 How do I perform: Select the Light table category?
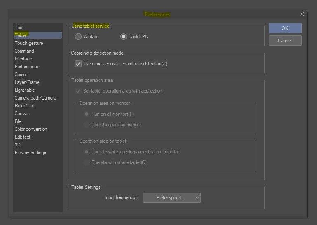(25, 90)
